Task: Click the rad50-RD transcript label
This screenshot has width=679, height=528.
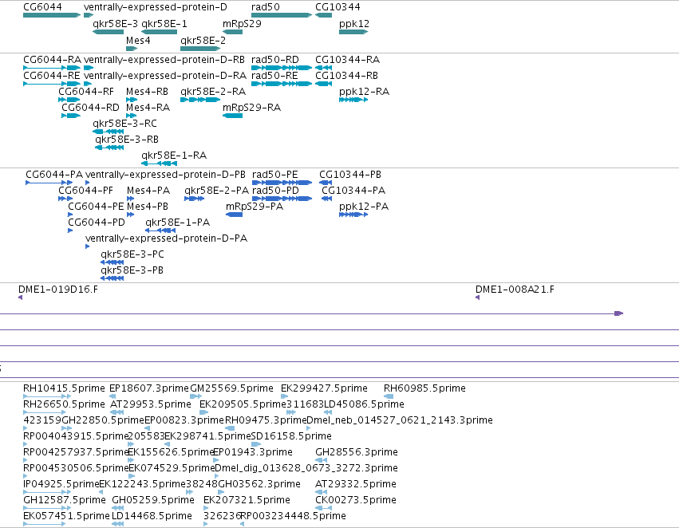Action: [x=275, y=59]
